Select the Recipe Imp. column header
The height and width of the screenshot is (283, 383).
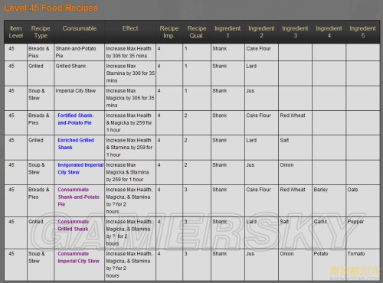(169, 32)
